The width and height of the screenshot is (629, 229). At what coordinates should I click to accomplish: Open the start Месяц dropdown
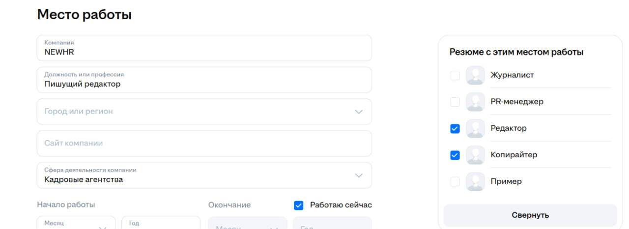pyautogui.click(x=76, y=223)
